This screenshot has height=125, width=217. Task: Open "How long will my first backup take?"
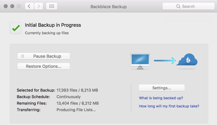[169, 106]
